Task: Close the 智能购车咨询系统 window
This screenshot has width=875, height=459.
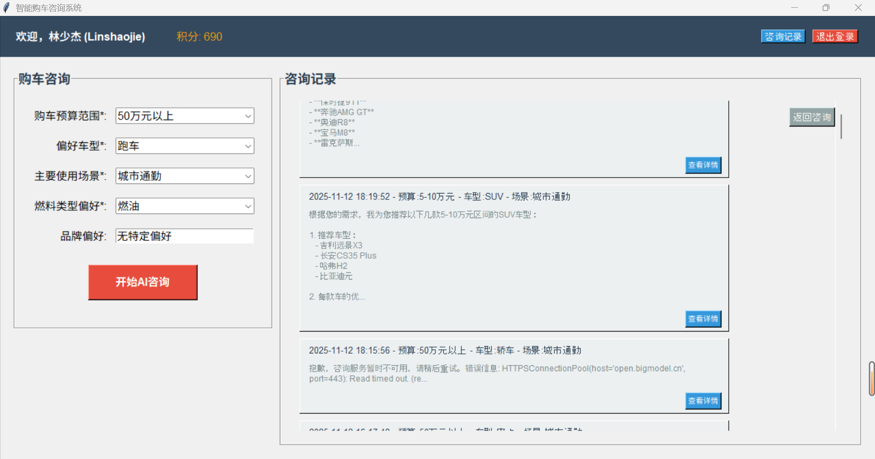Action: (858, 8)
